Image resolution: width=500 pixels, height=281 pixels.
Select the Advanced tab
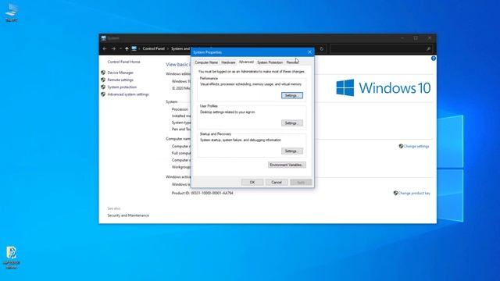tap(246, 62)
